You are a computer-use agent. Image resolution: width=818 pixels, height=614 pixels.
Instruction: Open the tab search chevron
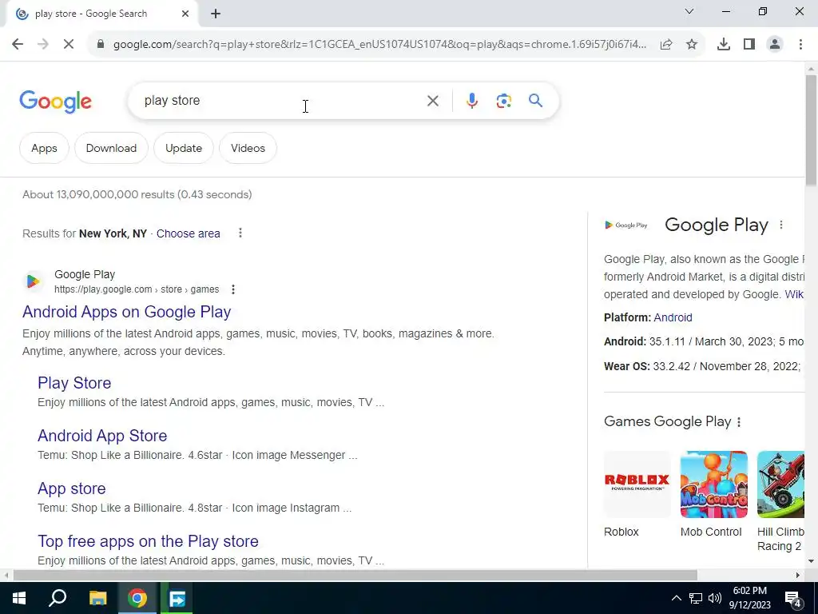tap(689, 11)
